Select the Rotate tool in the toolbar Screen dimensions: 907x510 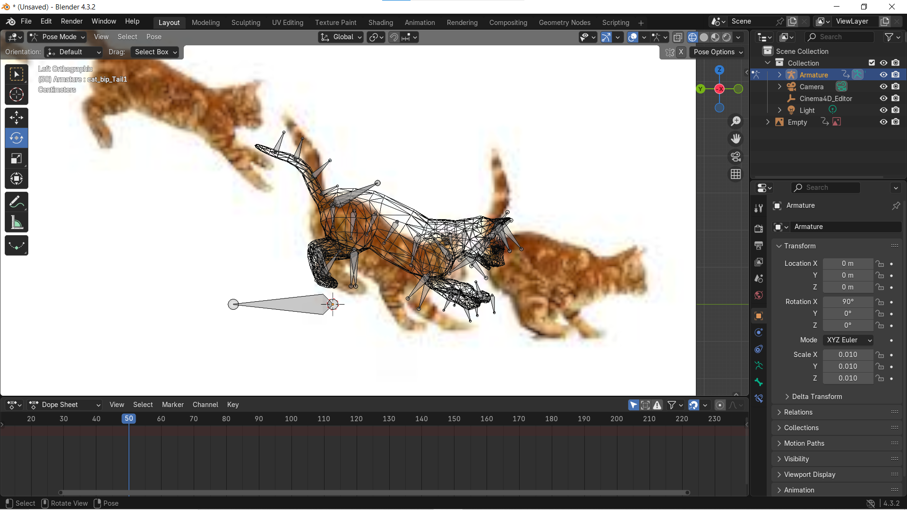[x=17, y=138]
